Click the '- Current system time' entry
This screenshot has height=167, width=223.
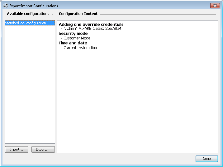[80, 48]
